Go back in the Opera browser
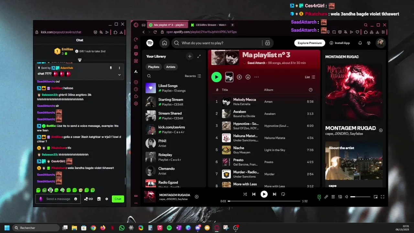414x233 pixels. (x=144, y=32)
